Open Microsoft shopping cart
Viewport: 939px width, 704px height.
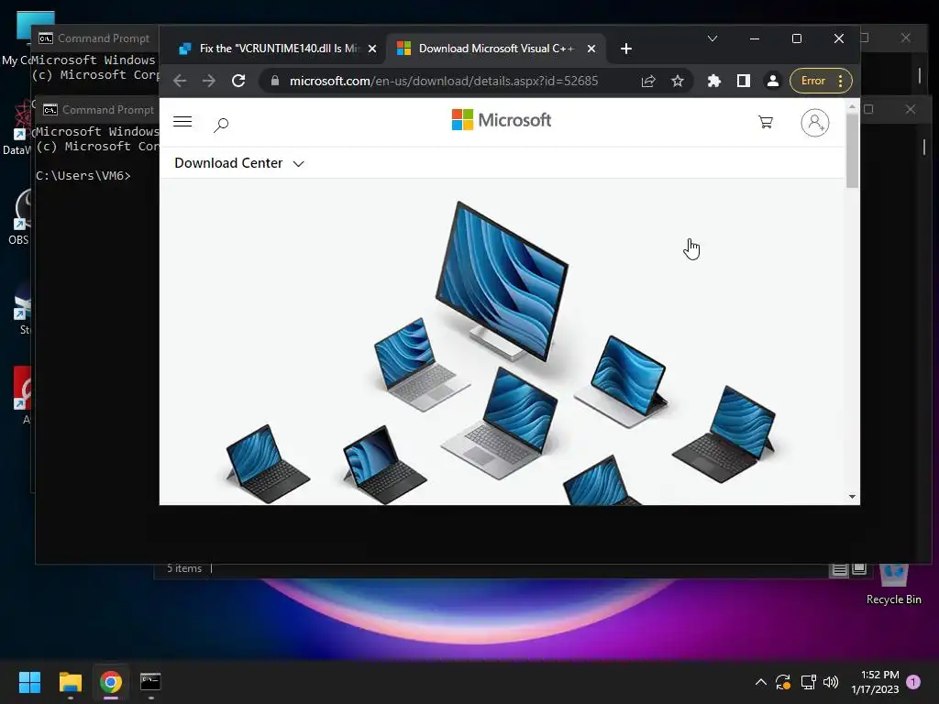(766, 122)
